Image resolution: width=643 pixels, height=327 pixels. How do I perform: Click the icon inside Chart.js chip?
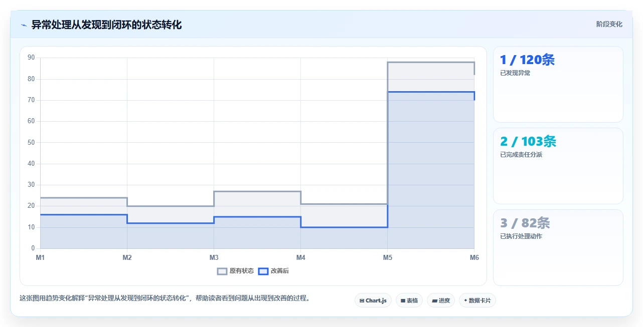(x=362, y=301)
